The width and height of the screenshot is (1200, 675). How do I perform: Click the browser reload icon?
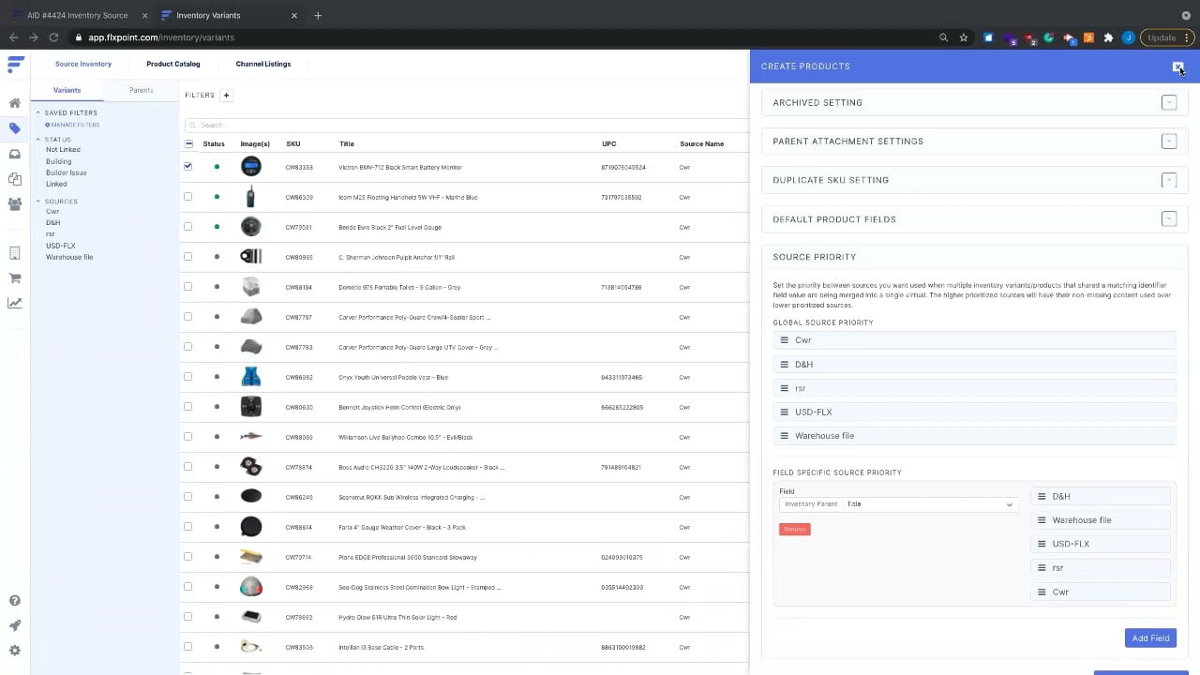53,37
